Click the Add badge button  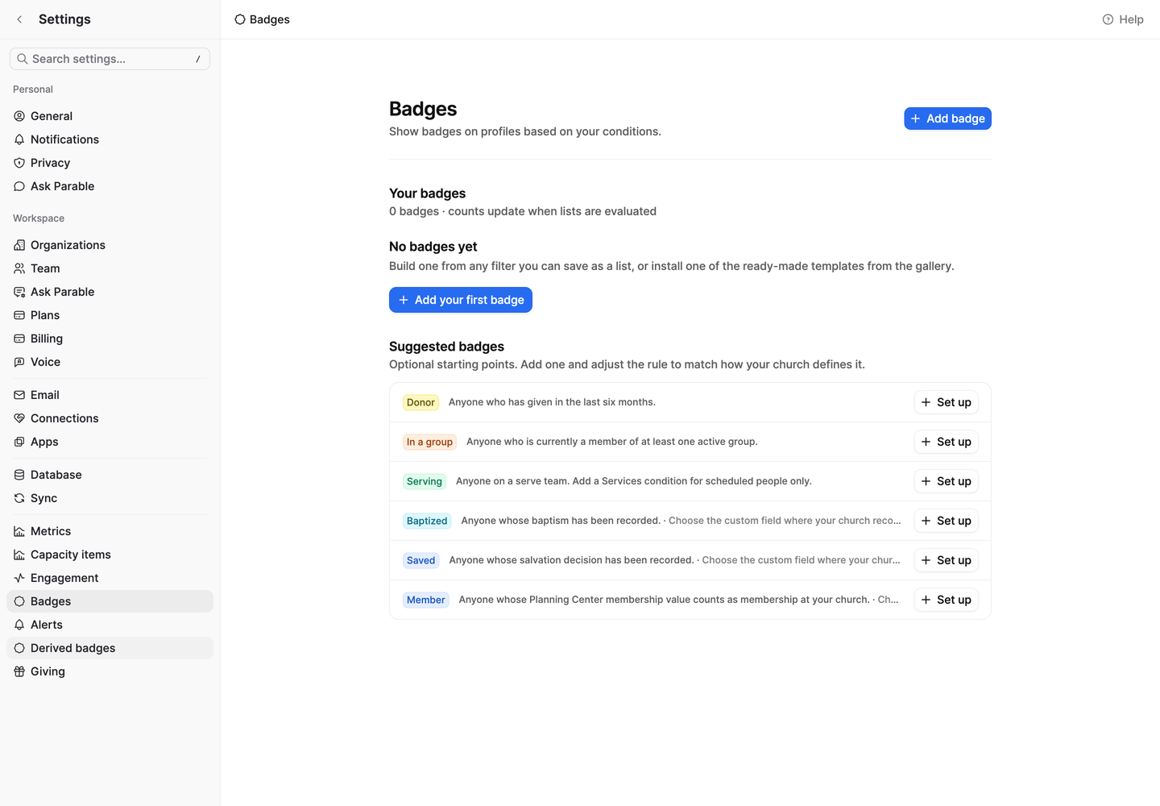click(947, 118)
